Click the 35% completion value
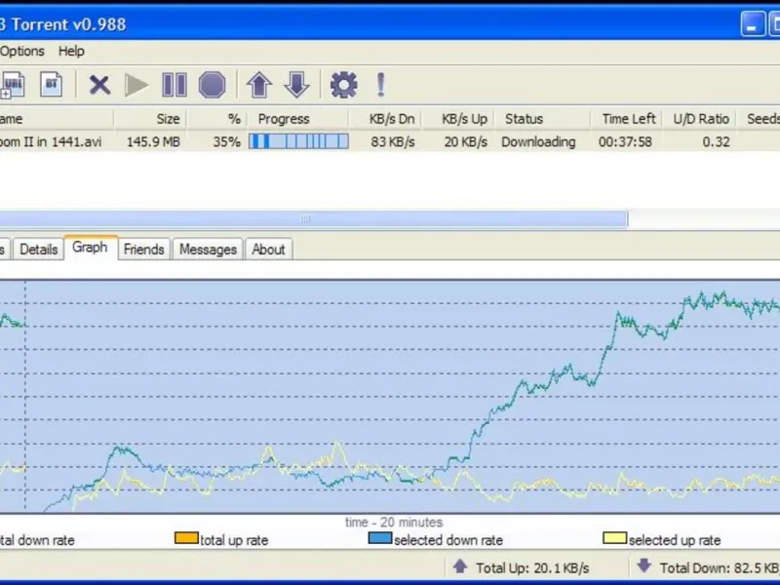 point(227,142)
